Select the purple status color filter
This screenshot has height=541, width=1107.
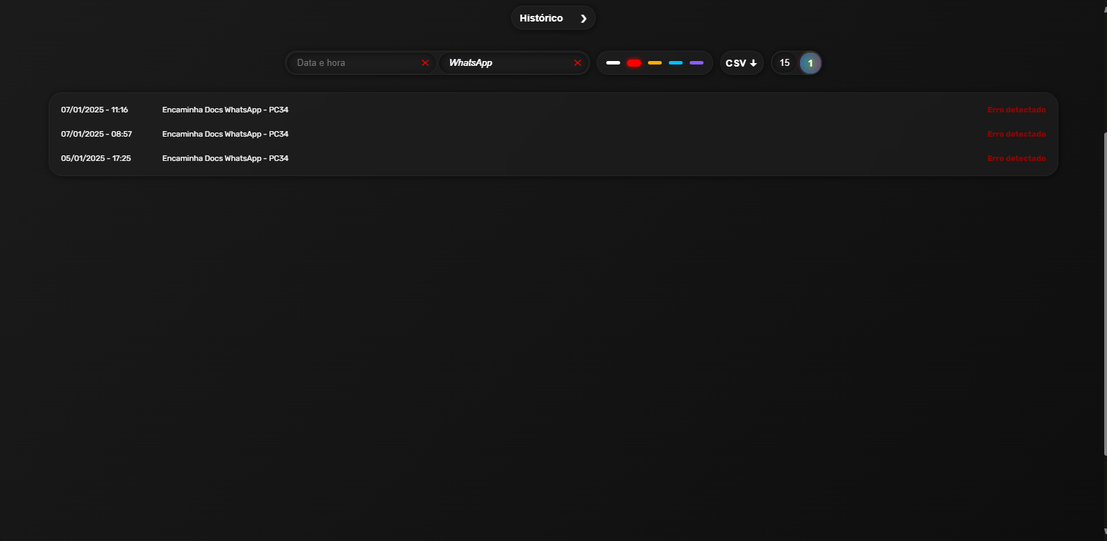[x=696, y=63]
